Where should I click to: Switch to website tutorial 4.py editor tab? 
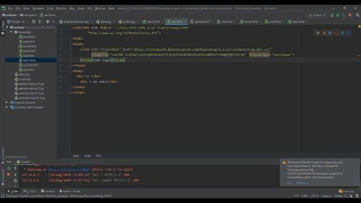[76, 21]
